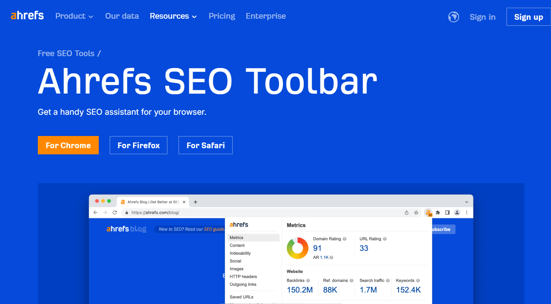Follow the Free SEO Tools breadcrumb
Image resolution: width=551 pixels, height=304 pixels.
[x=66, y=53]
